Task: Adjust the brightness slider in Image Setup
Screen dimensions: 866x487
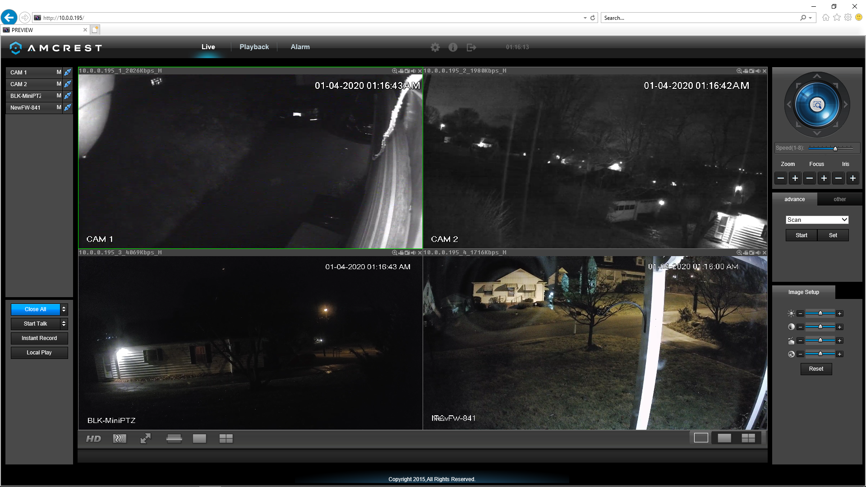Action: point(820,313)
